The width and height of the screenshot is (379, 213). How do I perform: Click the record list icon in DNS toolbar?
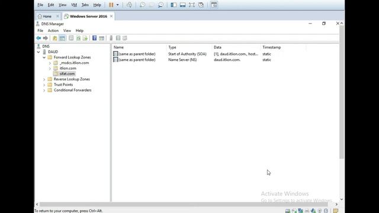tap(118, 38)
